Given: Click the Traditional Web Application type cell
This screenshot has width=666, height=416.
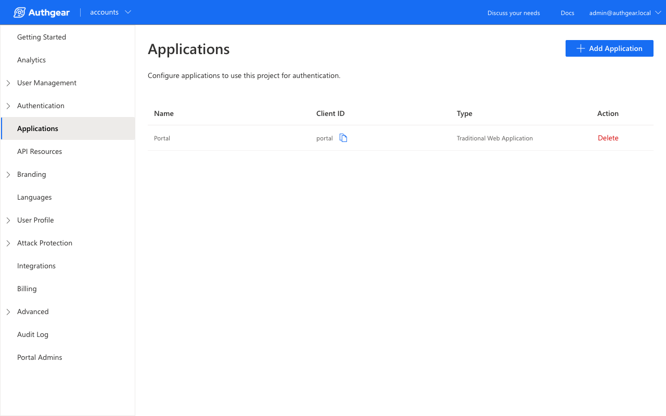Looking at the screenshot, I should [x=495, y=138].
